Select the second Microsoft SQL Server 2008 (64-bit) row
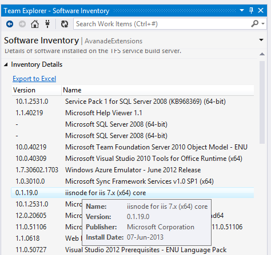The width and height of the screenshot is (271, 255). coord(133,136)
